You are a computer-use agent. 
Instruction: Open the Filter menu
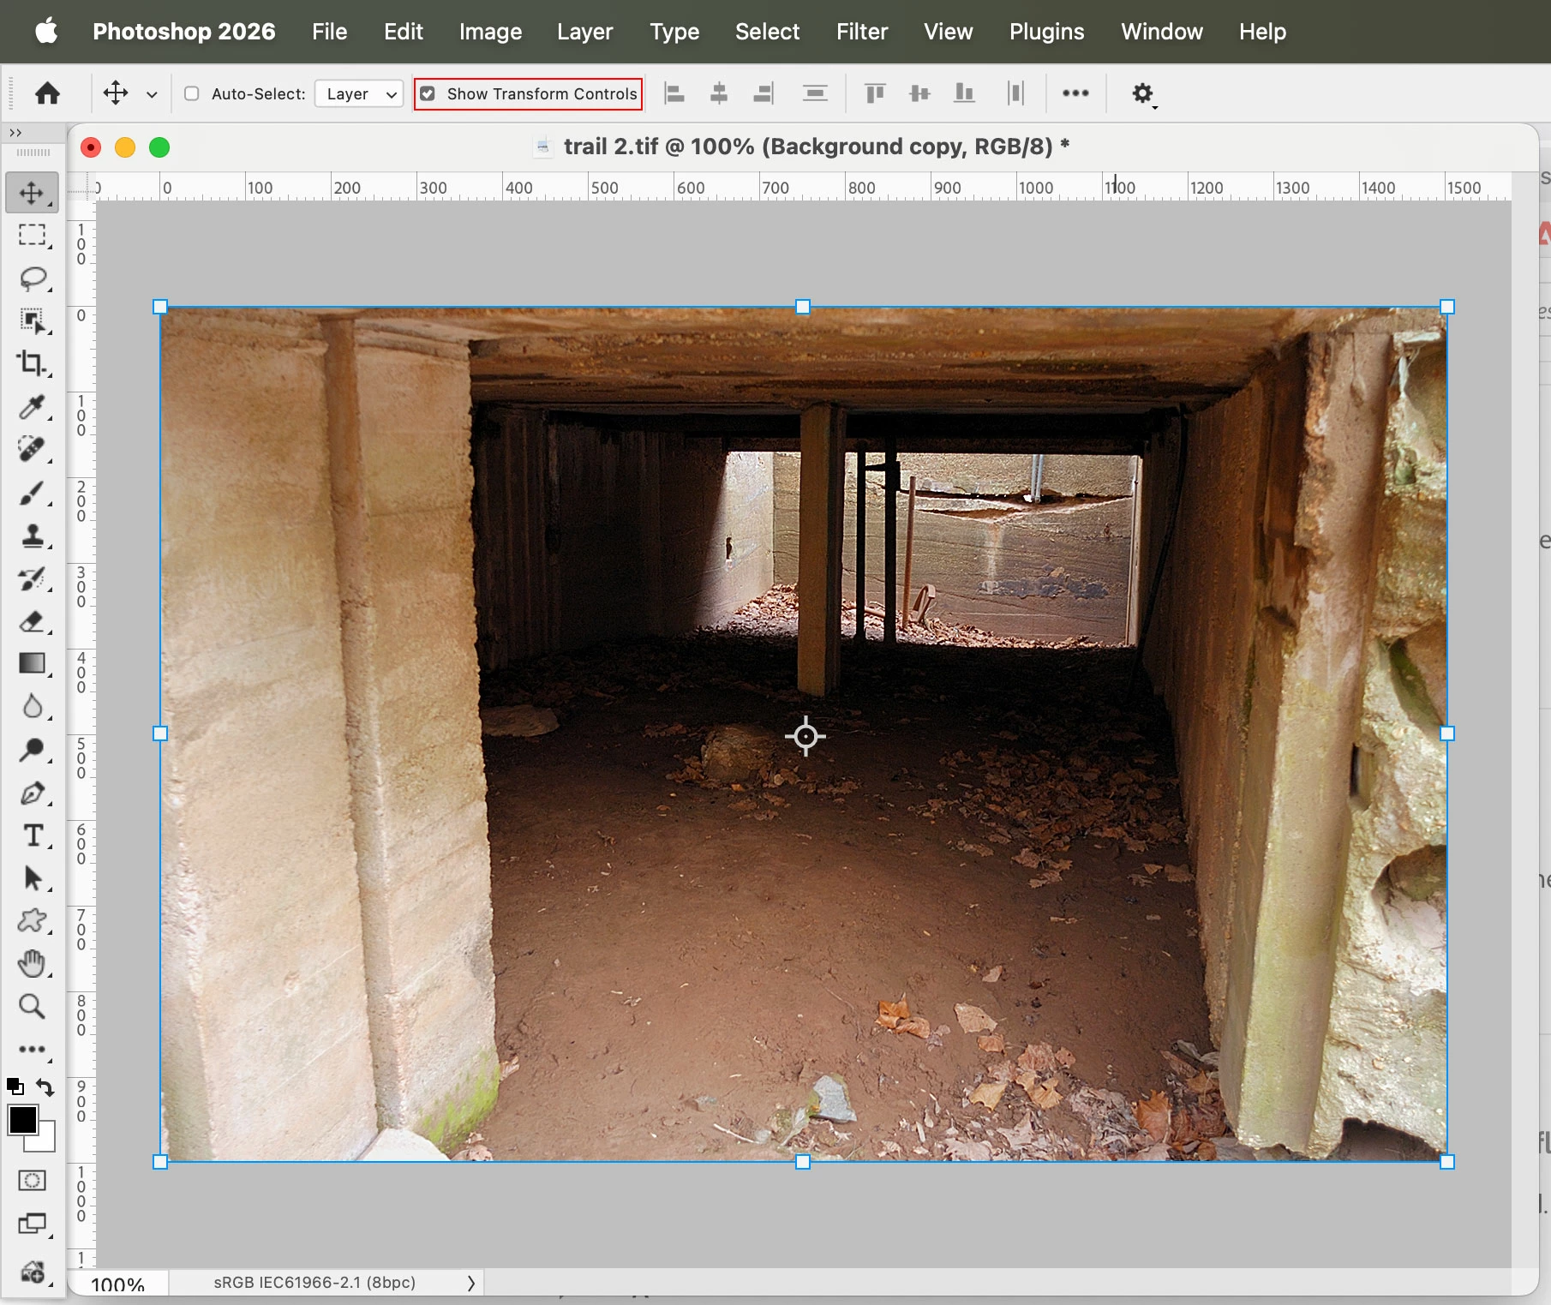[862, 32]
